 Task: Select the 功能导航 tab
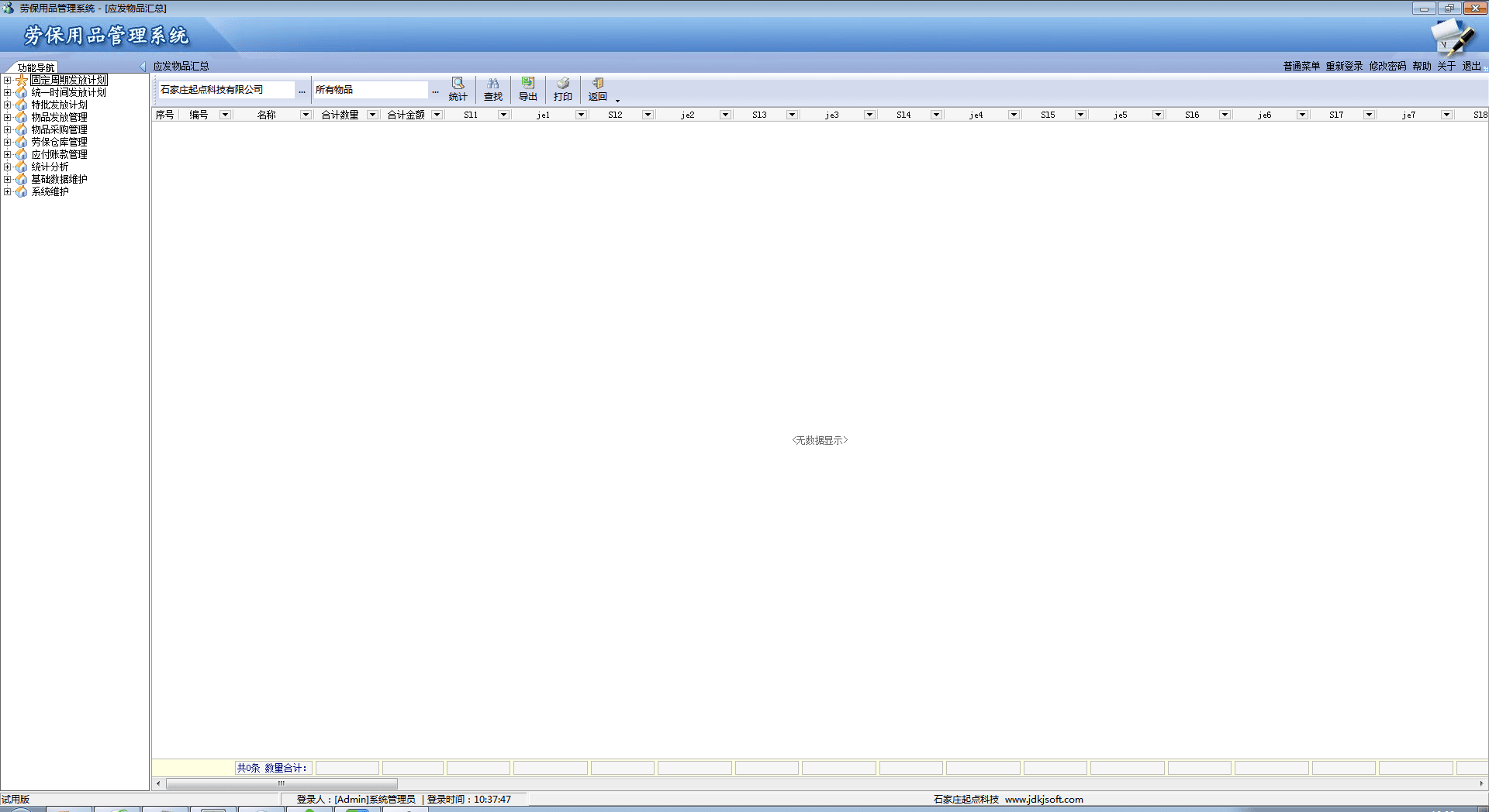point(36,67)
